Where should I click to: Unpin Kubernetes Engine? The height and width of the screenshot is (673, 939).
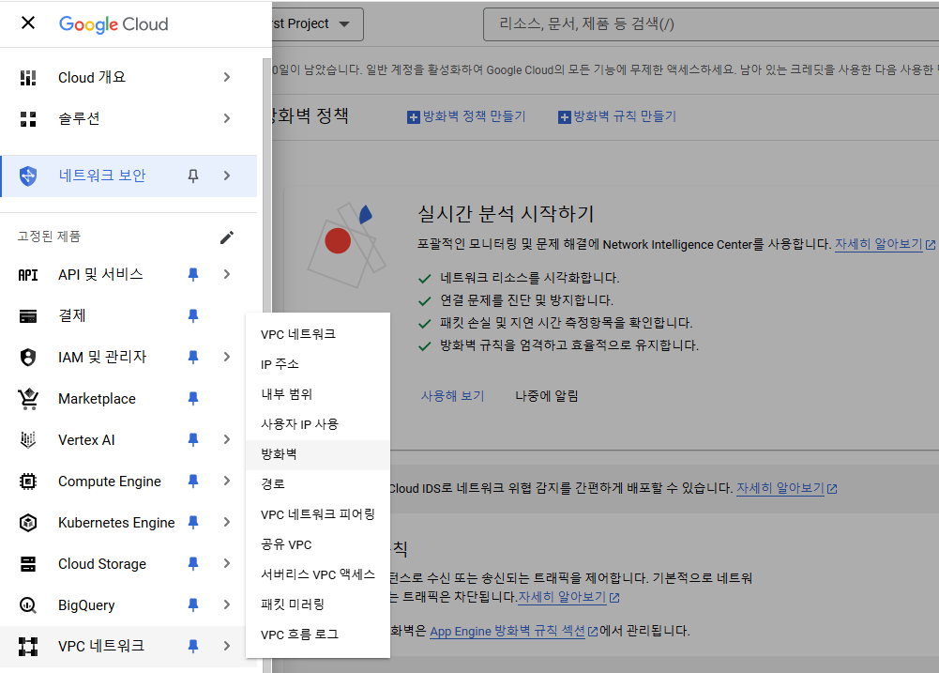coord(193,523)
